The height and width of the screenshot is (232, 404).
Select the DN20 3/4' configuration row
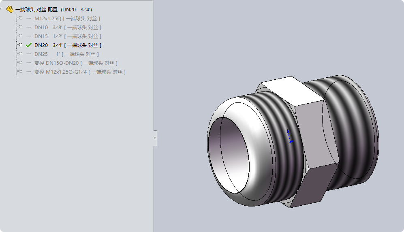tap(68, 45)
